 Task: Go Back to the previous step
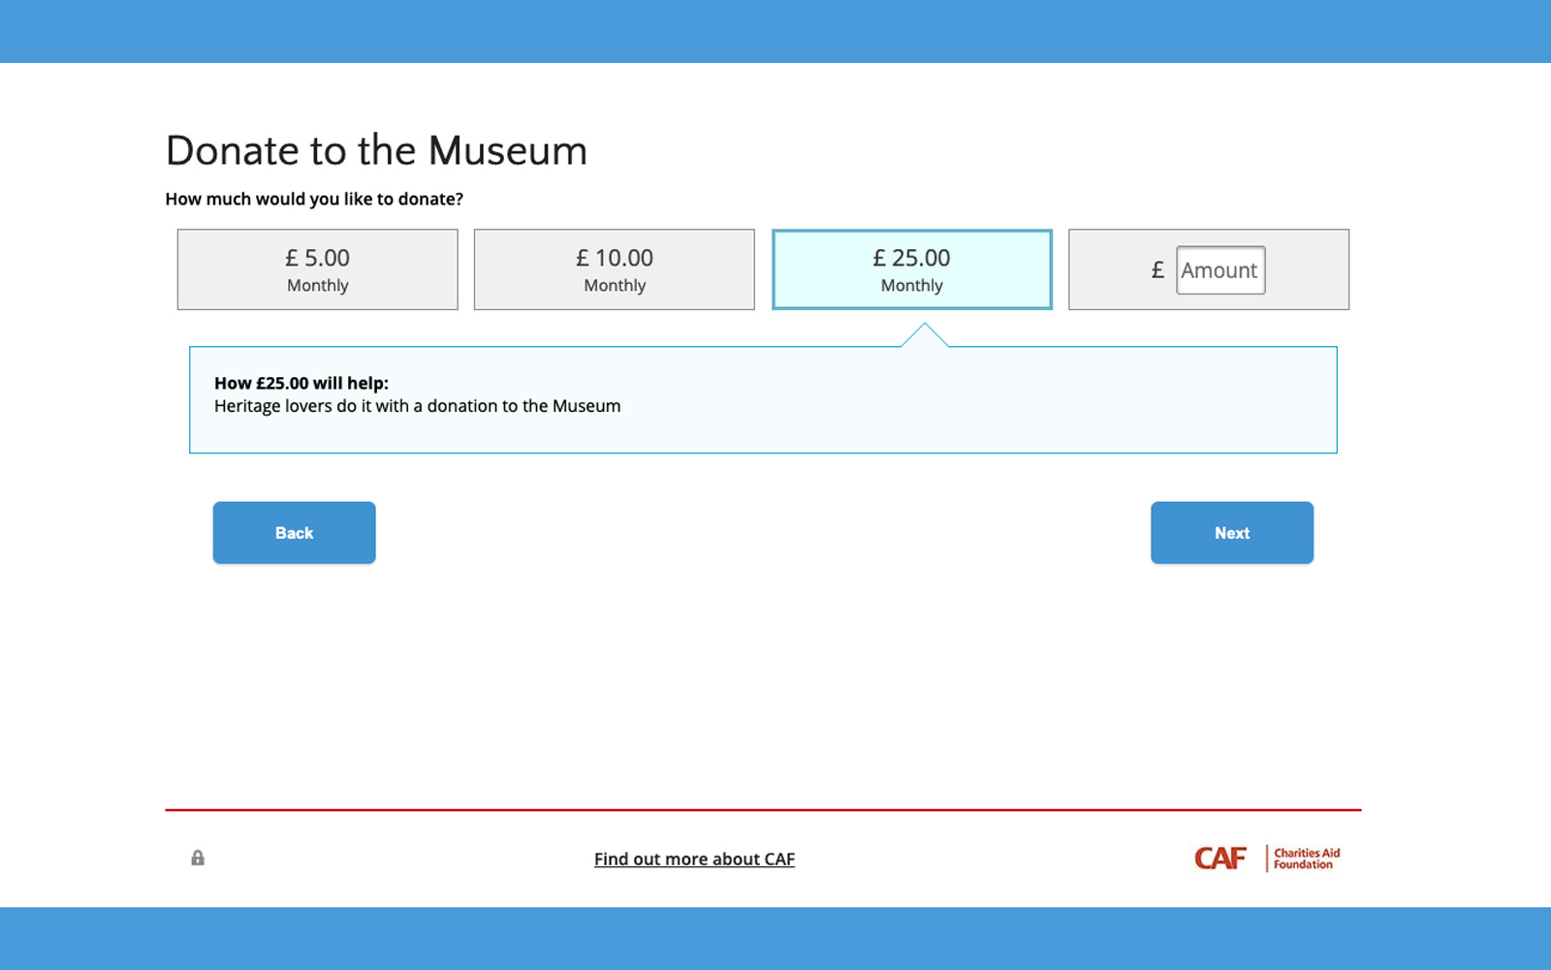pyautogui.click(x=294, y=532)
